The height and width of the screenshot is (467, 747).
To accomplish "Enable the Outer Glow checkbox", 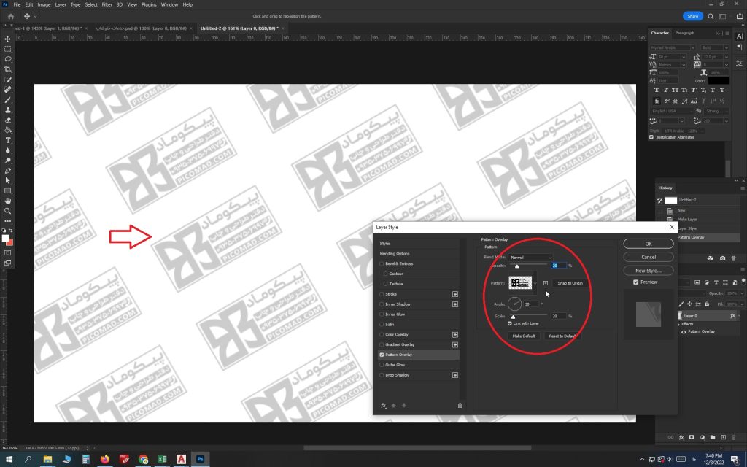I will coord(382,365).
